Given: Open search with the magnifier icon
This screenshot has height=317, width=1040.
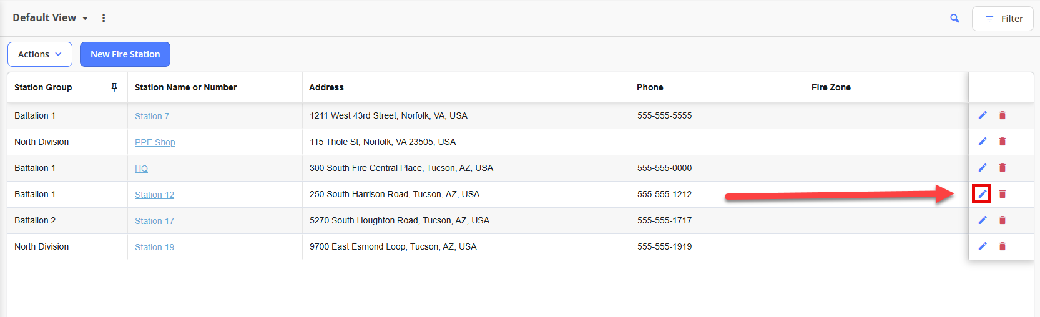Looking at the screenshot, I should point(954,19).
